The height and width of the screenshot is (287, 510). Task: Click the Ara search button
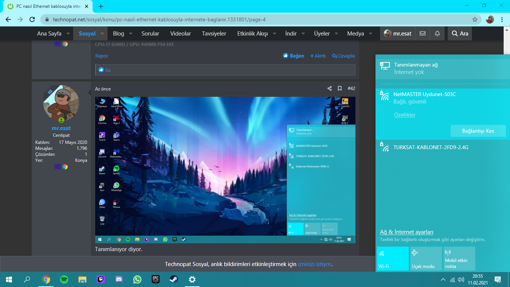click(460, 33)
